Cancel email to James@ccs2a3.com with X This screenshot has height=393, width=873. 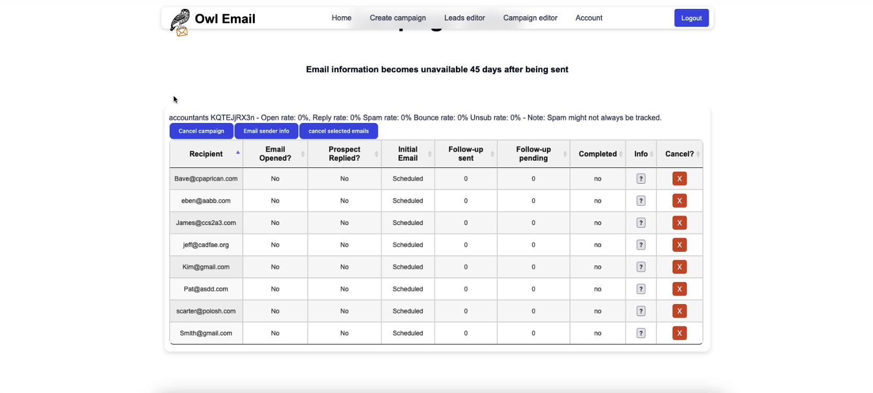click(x=679, y=223)
